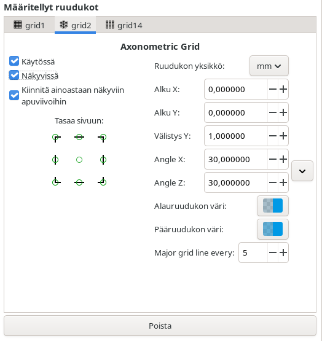Decrease Alku Y with minus button
Screen dimensions: 322x341
click(x=273, y=112)
